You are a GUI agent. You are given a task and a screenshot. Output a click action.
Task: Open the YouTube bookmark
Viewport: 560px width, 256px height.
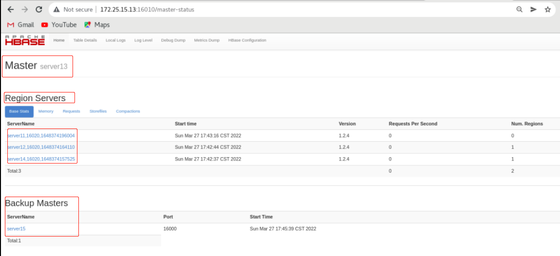tap(59, 25)
